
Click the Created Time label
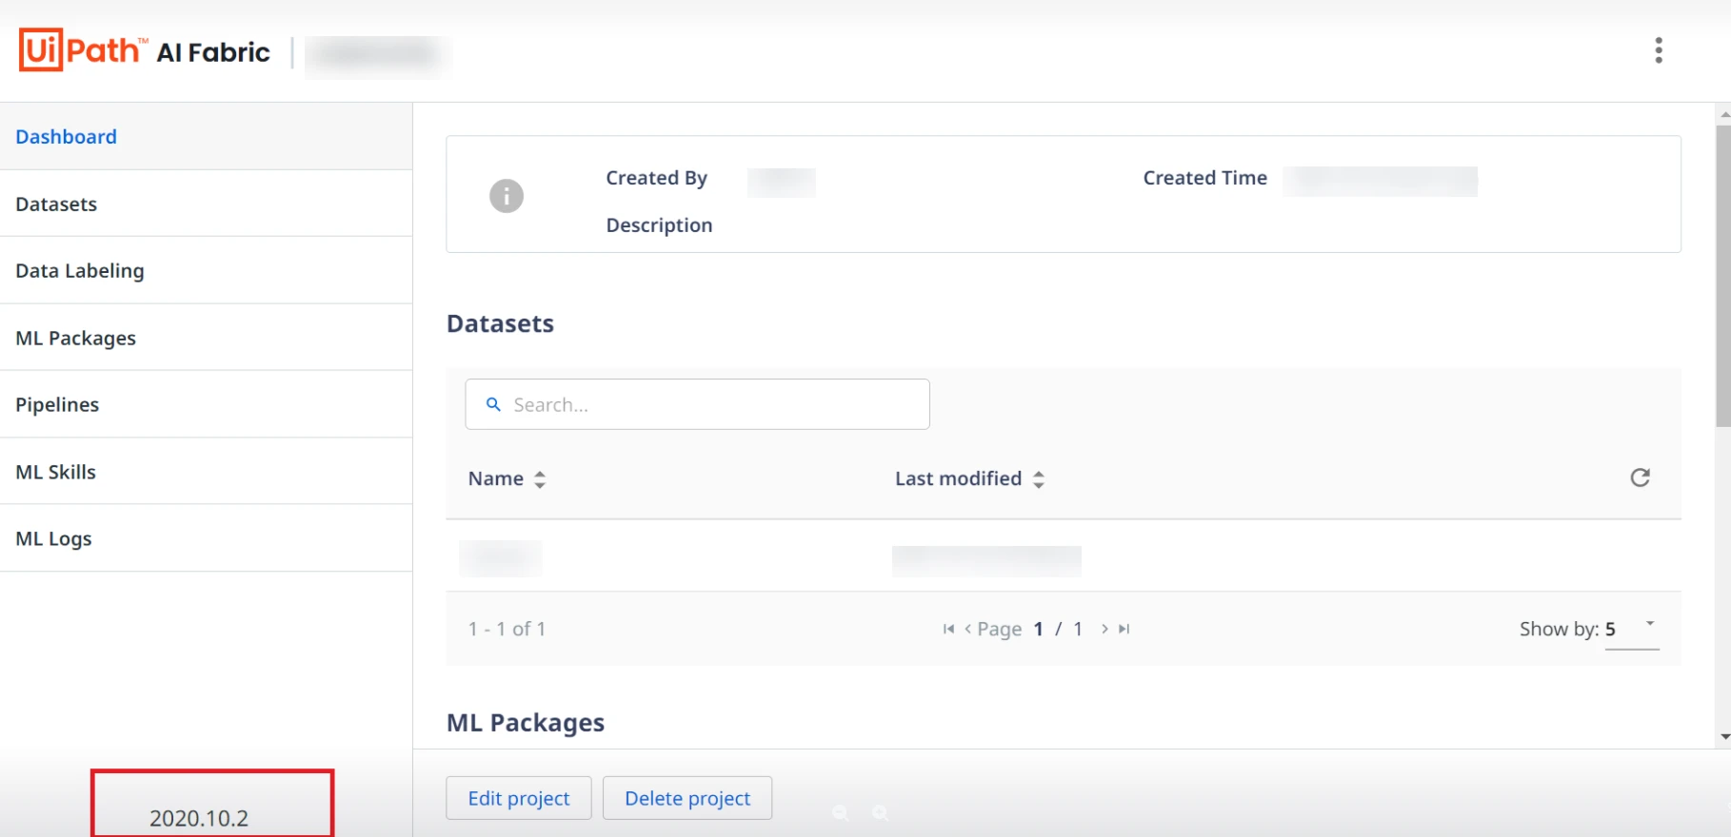click(x=1205, y=178)
